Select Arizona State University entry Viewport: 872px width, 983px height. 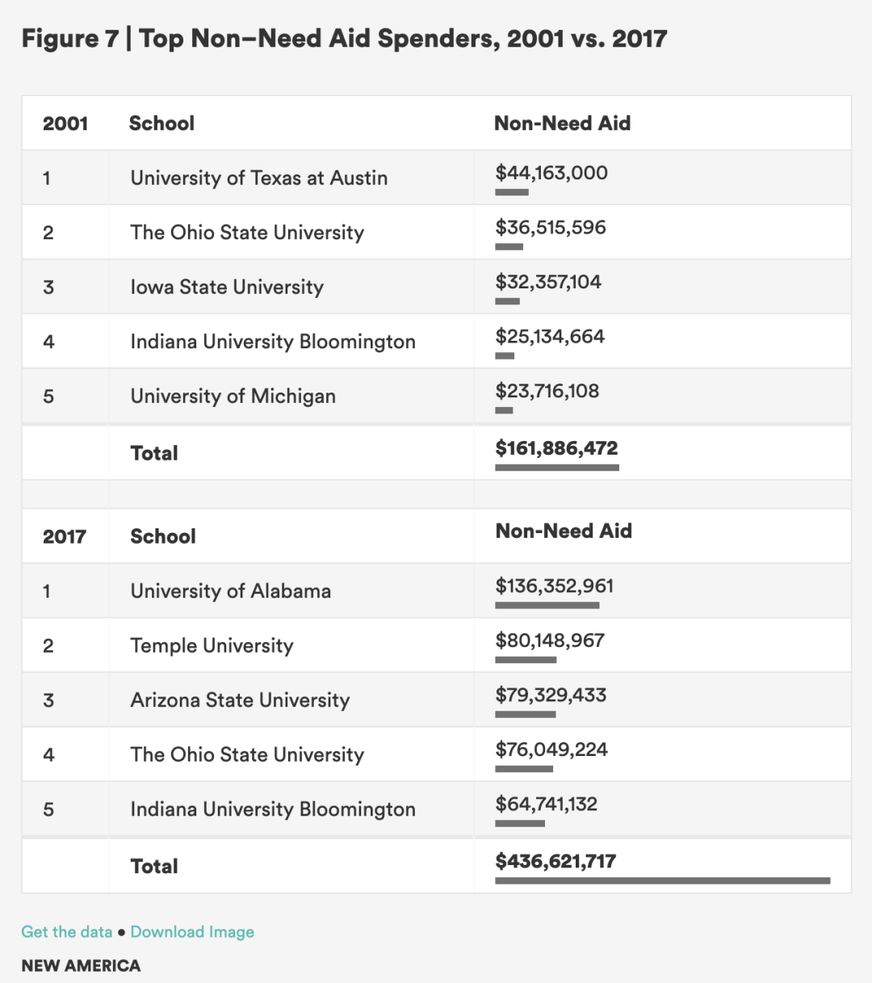436,699
